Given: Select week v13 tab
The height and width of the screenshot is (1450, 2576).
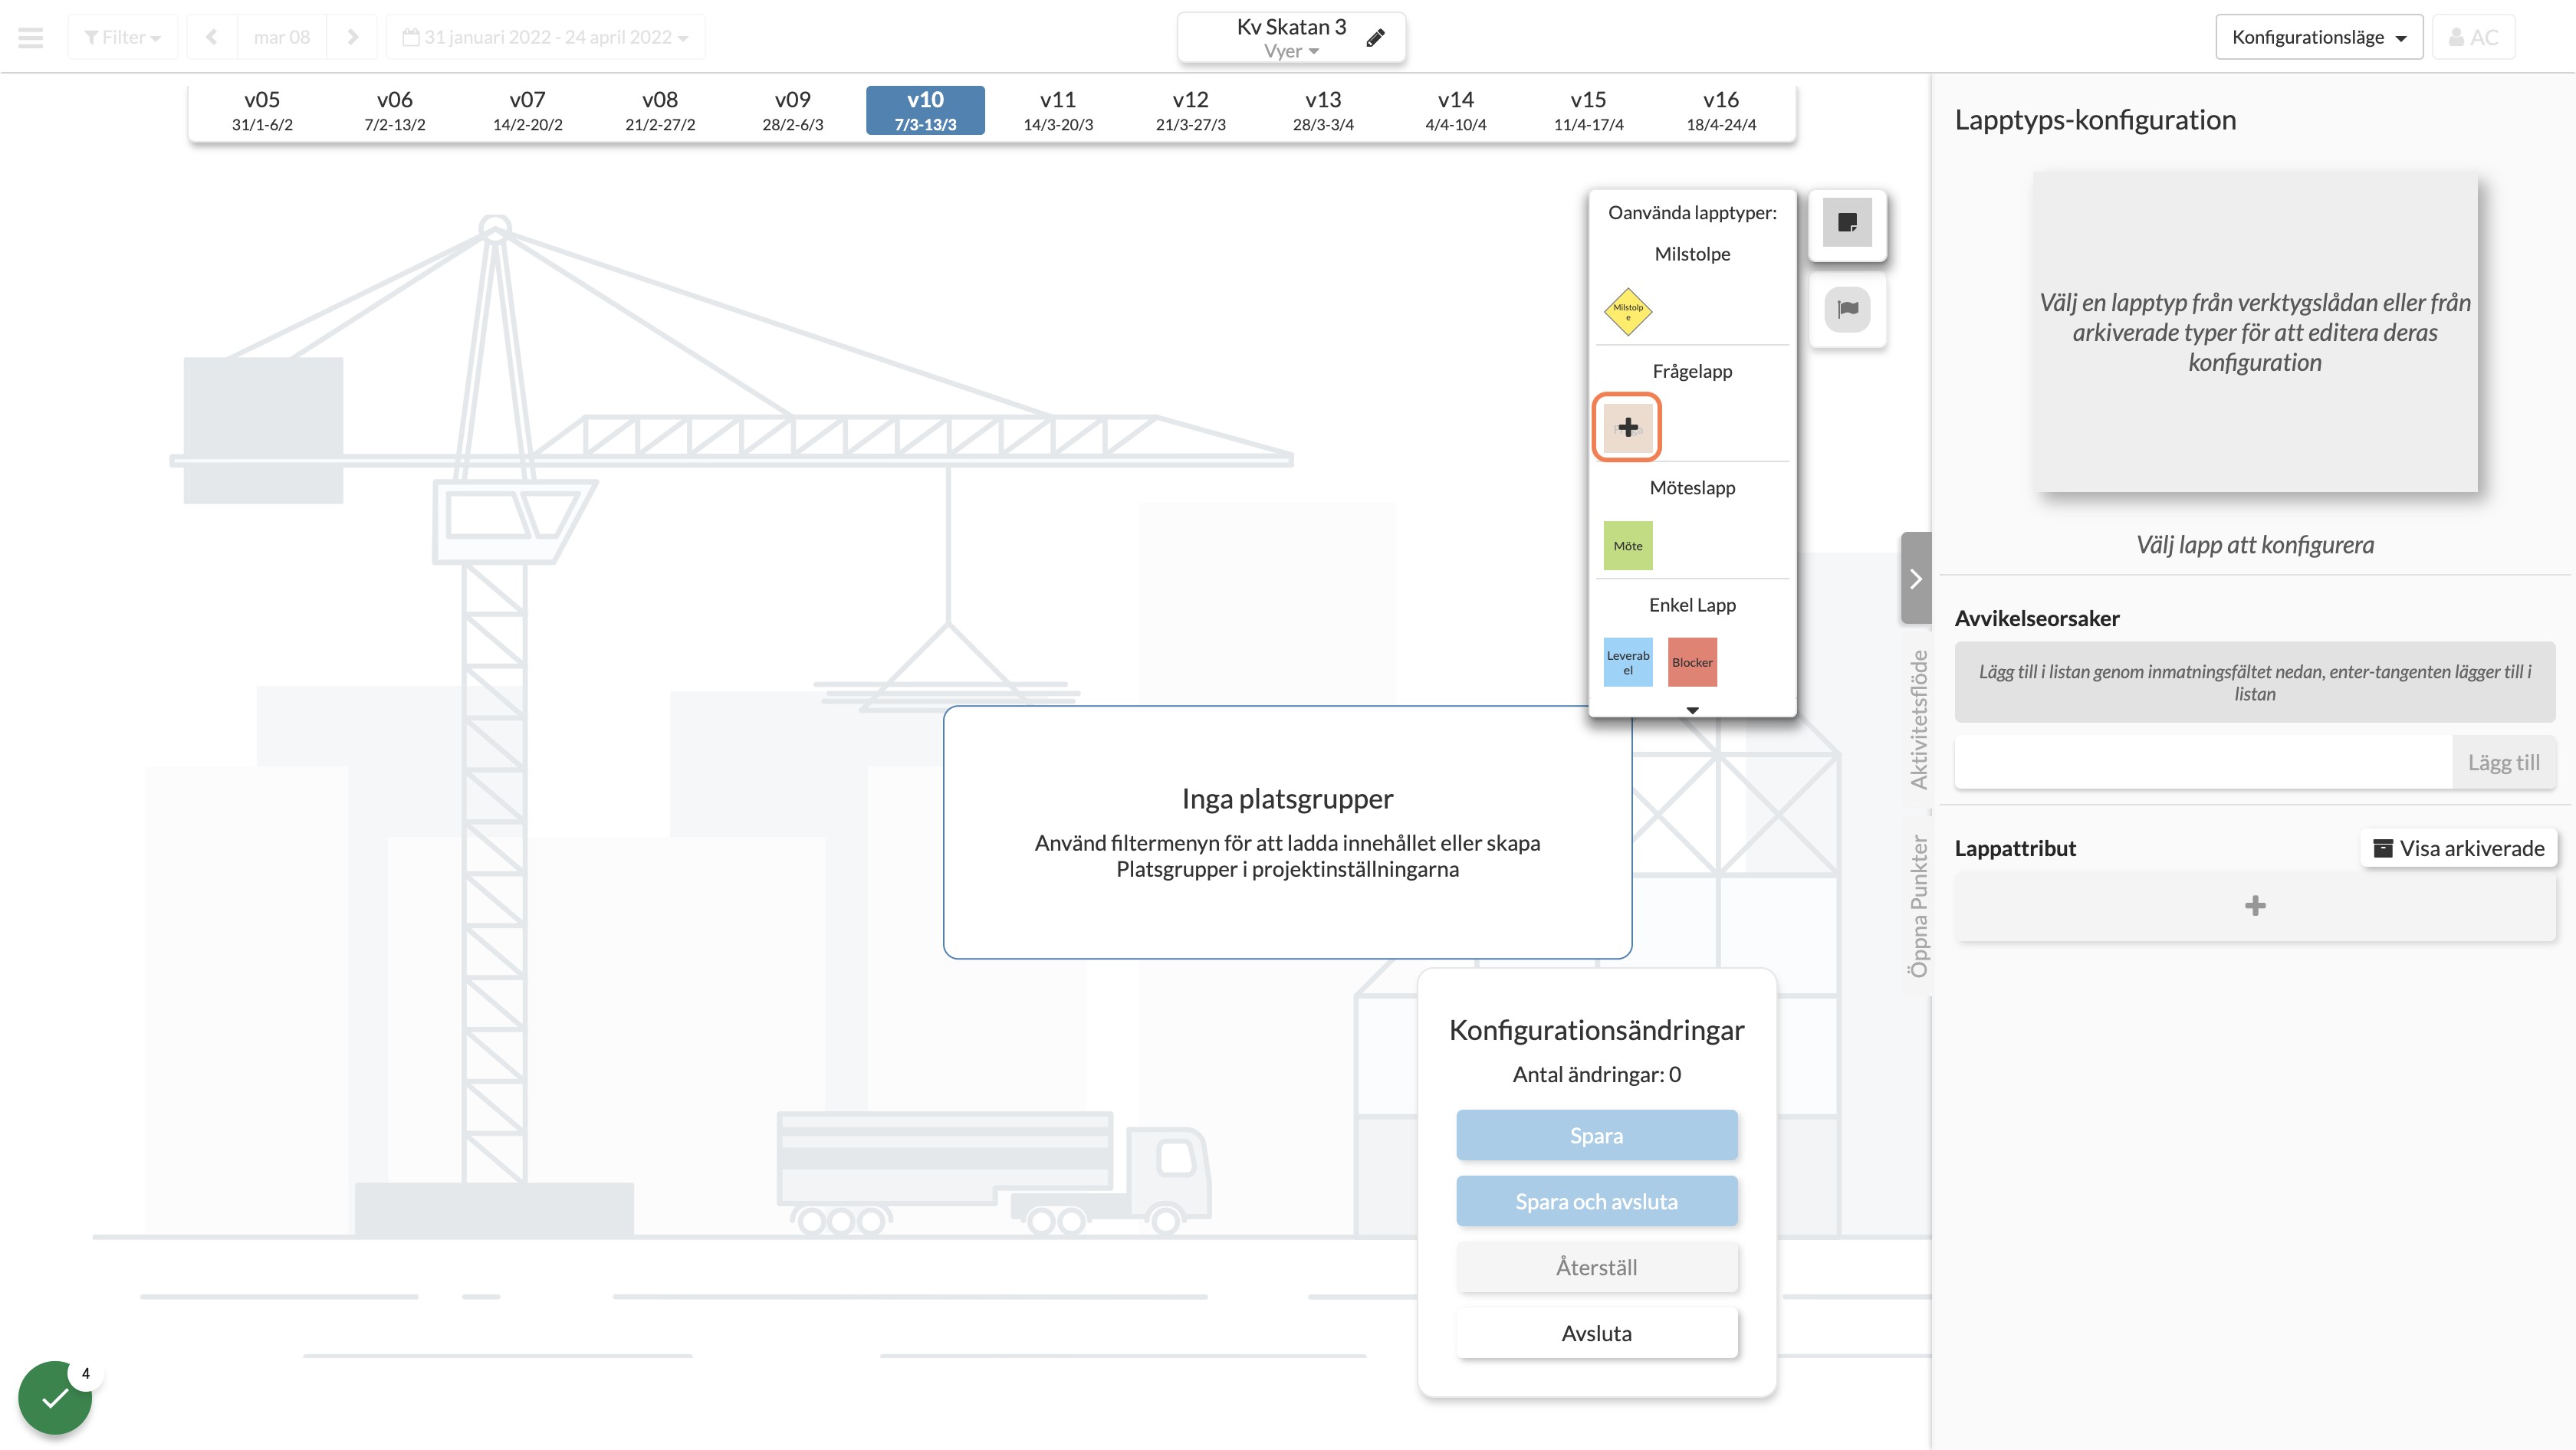Looking at the screenshot, I should pos(1323,110).
